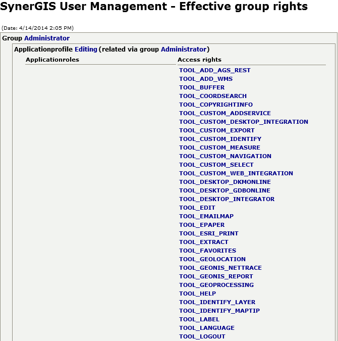338x341 pixels.
Task: Open TOOL_COORDSEARCH access right
Action: click(x=213, y=96)
